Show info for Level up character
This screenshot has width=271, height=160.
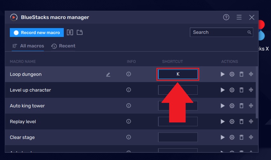point(129,90)
